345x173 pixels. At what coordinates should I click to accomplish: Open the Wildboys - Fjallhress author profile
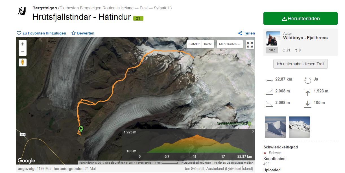click(x=305, y=38)
